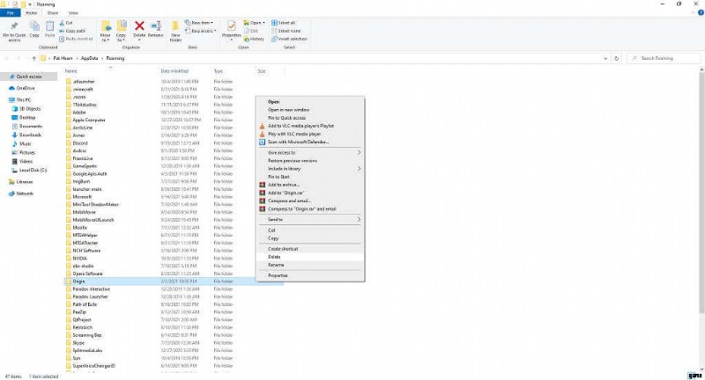Viewport: 705px width, 380px height.
Task: Click Scan with Microsoft Defender
Action: 310,142
